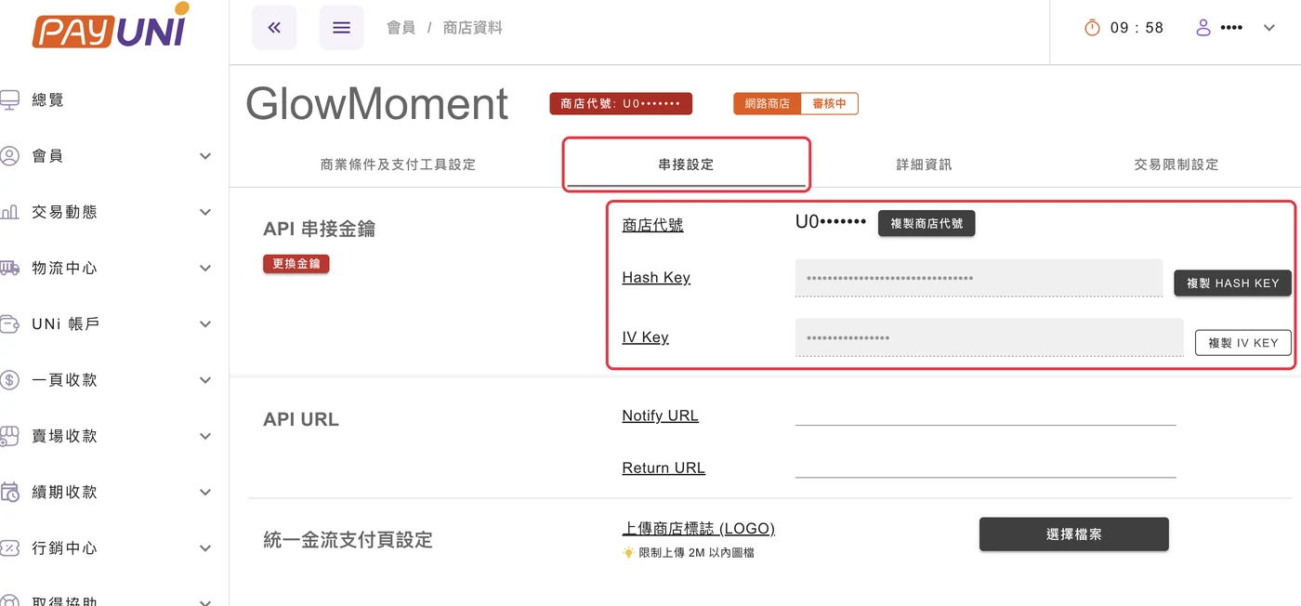Click the 行銷中心 coupon icon
This screenshot has width=1301, height=606.
(9, 548)
